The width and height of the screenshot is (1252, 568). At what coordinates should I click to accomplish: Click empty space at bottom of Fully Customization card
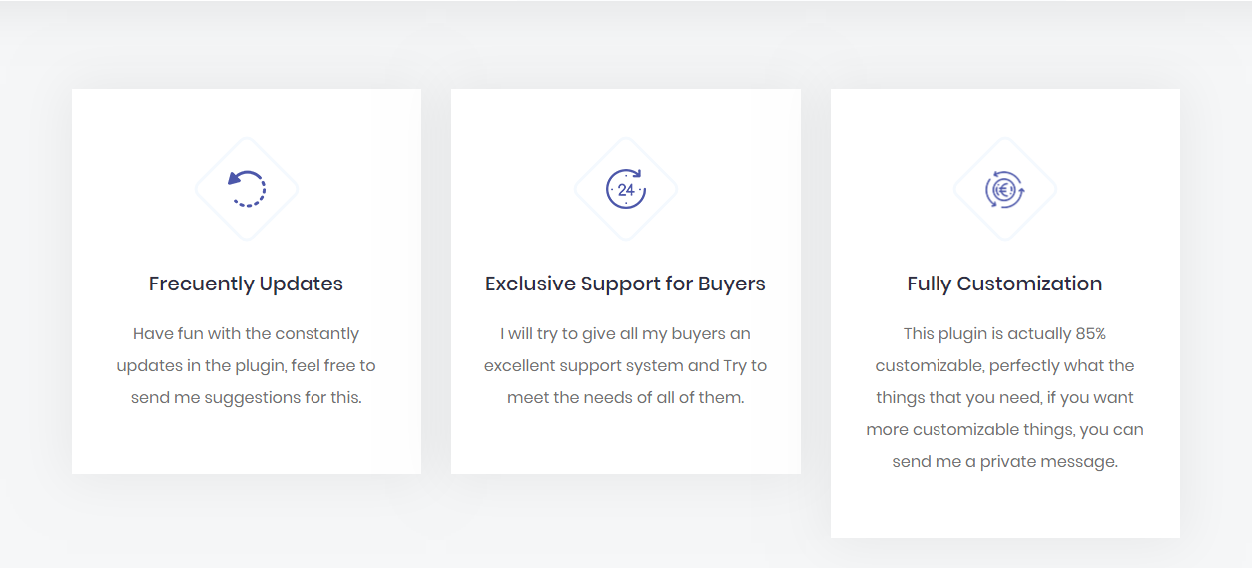pyautogui.click(x=1004, y=509)
